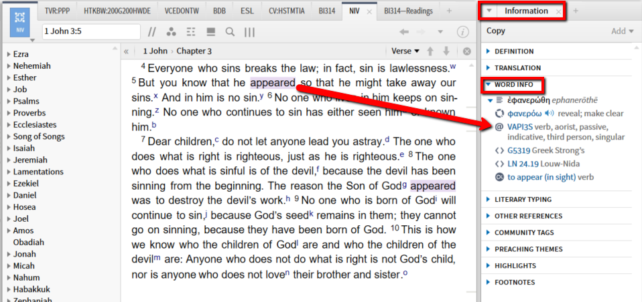Toggle the columns view icon
This screenshot has width=642, height=302.
[250, 32]
